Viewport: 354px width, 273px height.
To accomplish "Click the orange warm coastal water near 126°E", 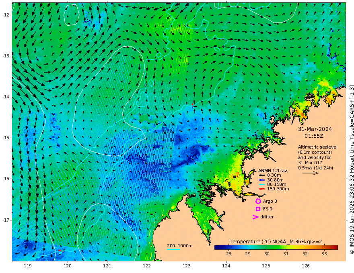I will (301, 112).
